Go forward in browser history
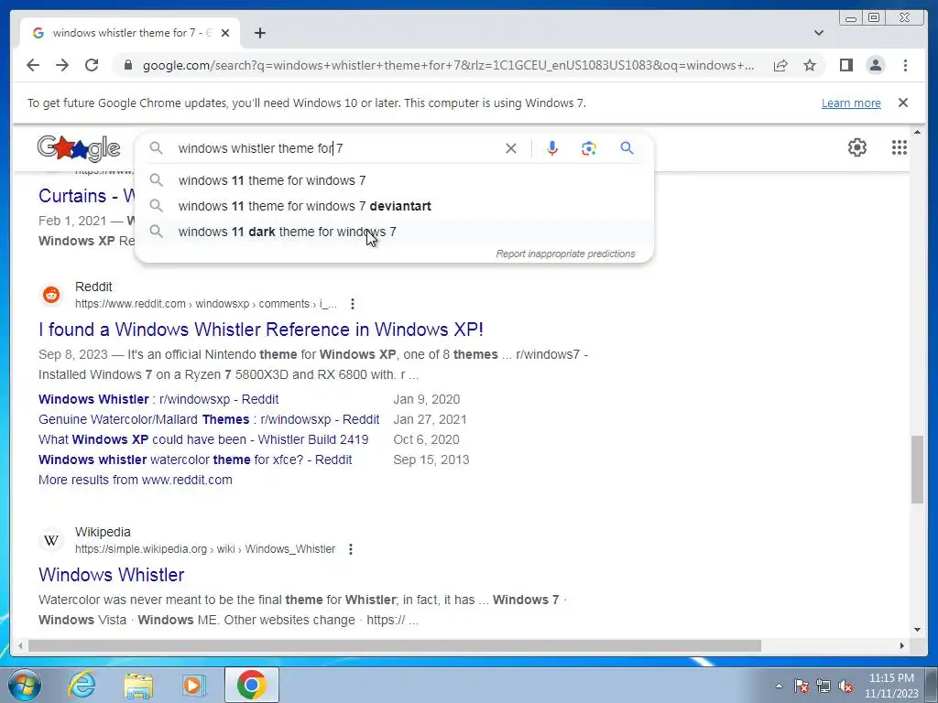Image resolution: width=938 pixels, height=703 pixels. (x=62, y=65)
